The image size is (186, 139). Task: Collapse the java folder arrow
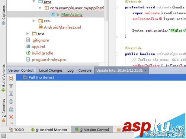coord(33,1)
